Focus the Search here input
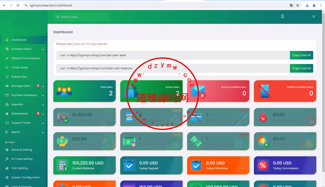This screenshot has height=187, width=325. pyautogui.click(x=82, y=17)
